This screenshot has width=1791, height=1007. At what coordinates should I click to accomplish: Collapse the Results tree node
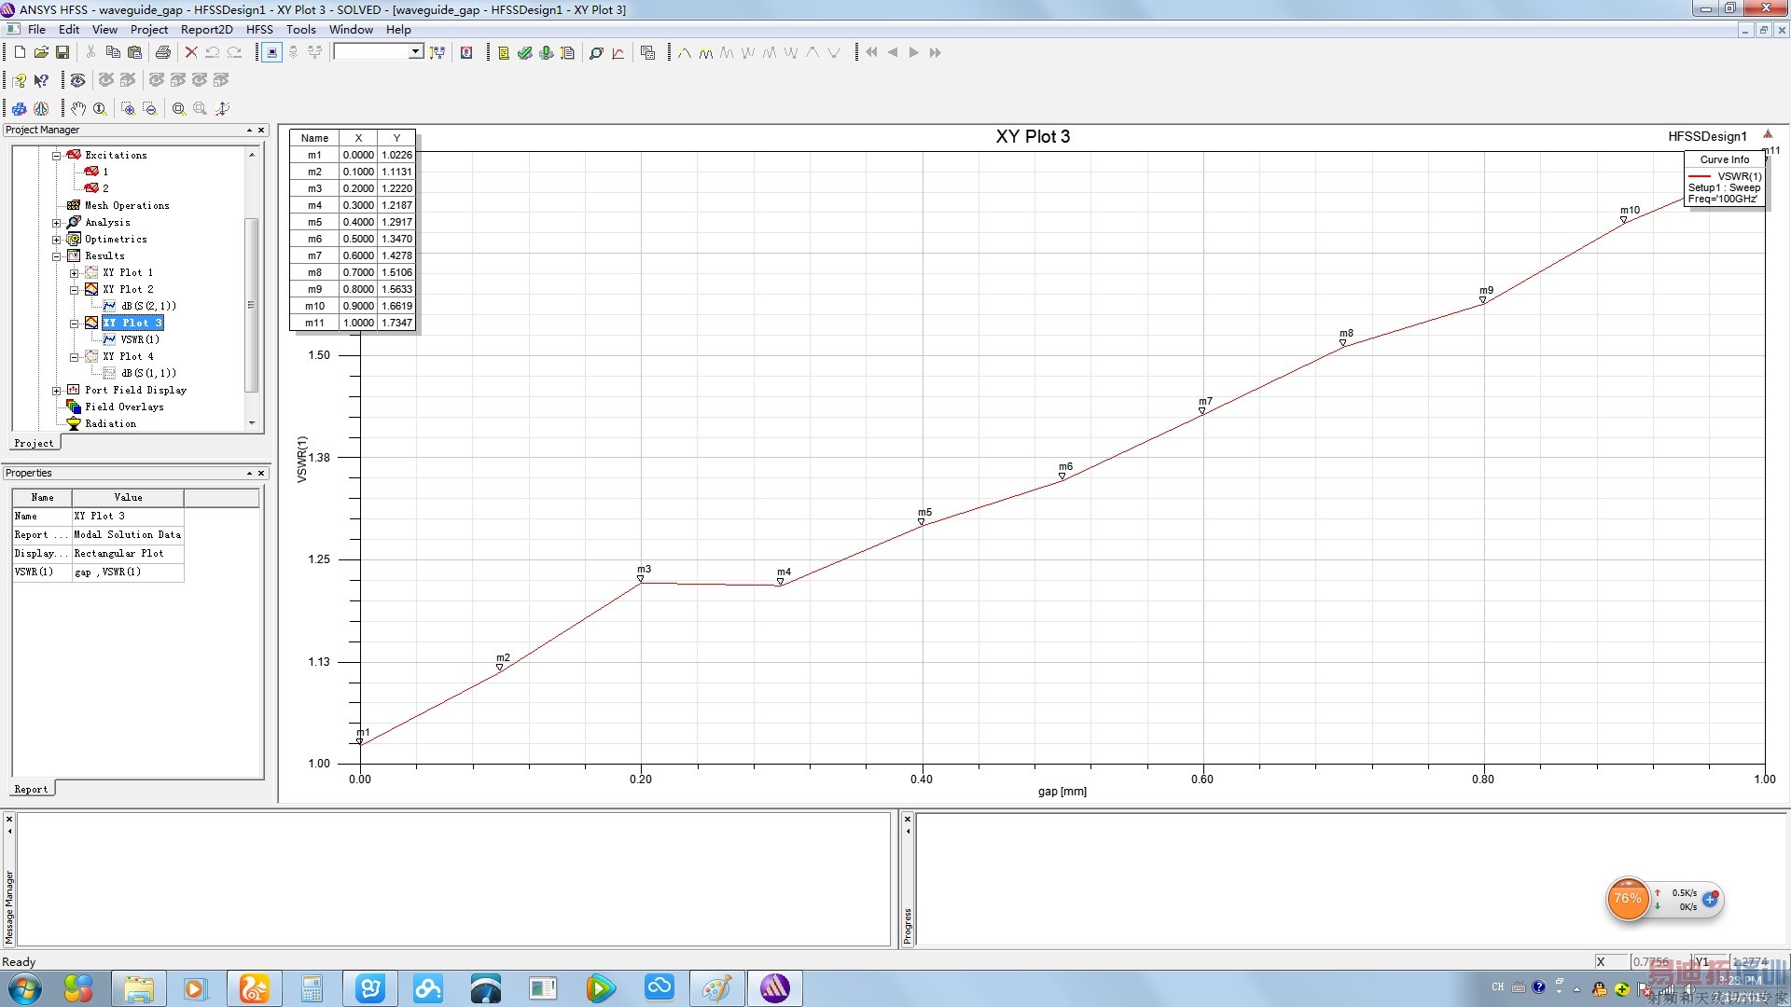(x=57, y=256)
